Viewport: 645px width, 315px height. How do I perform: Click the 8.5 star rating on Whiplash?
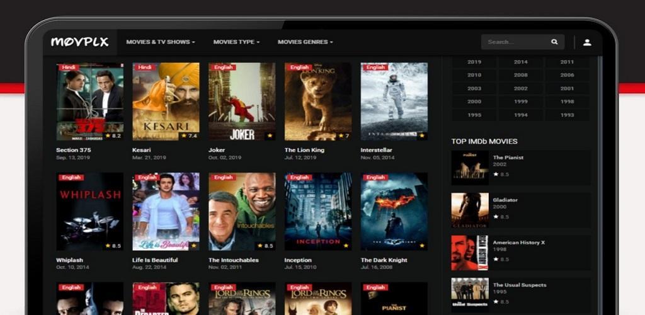point(113,246)
